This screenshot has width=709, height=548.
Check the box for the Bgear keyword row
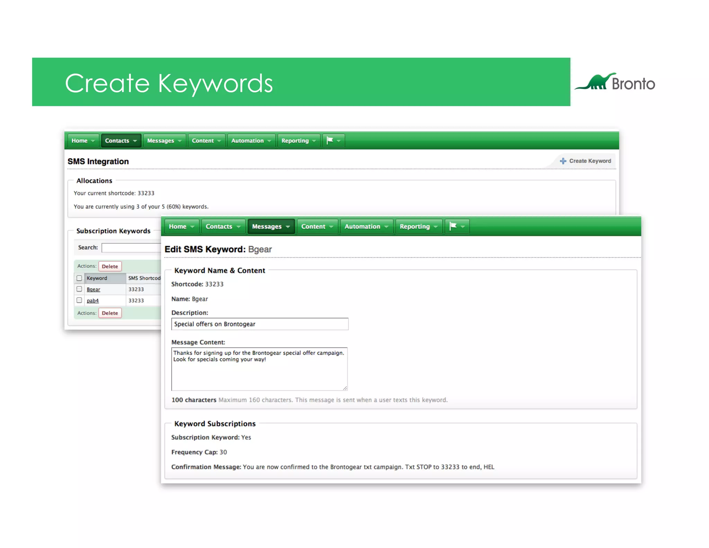79,289
